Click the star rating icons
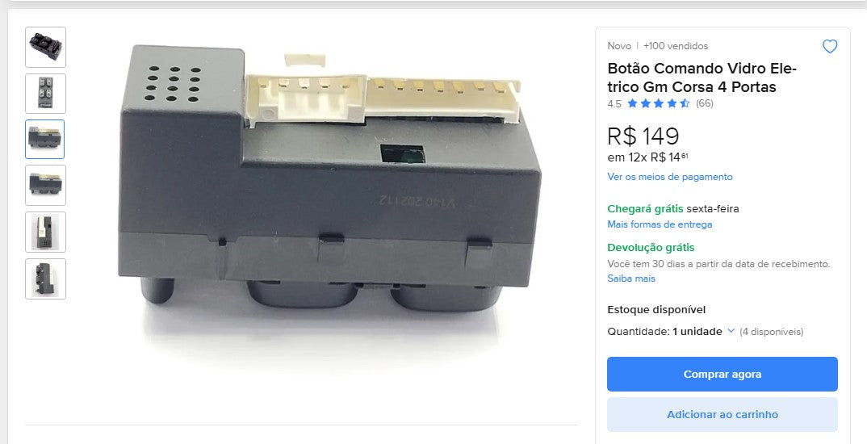 (x=659, y=103)
